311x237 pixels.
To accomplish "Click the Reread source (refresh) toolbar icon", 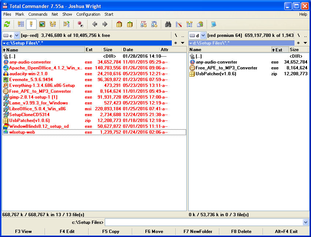I will tap(7, 24).
